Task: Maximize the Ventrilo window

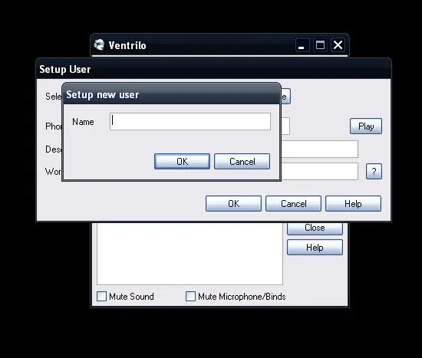Action: pyautogui.click(x=320, y=44)
